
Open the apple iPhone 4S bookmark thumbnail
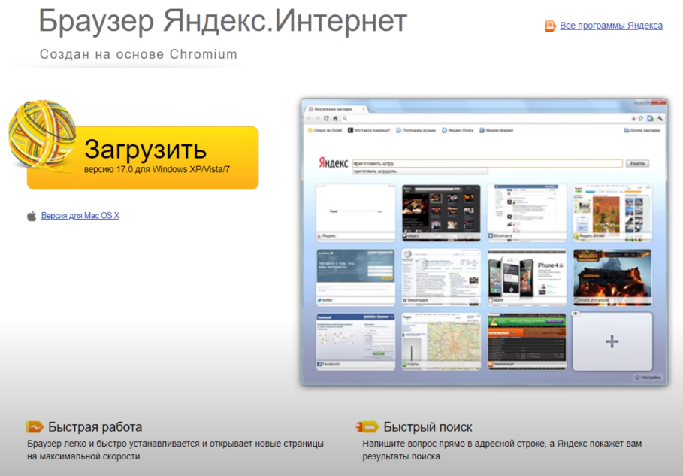pyautogui.click(x=527, y=277)
